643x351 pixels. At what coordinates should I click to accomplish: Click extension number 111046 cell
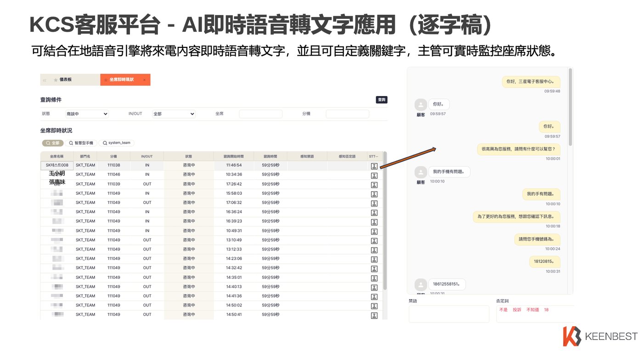click(x=113, y=175)
